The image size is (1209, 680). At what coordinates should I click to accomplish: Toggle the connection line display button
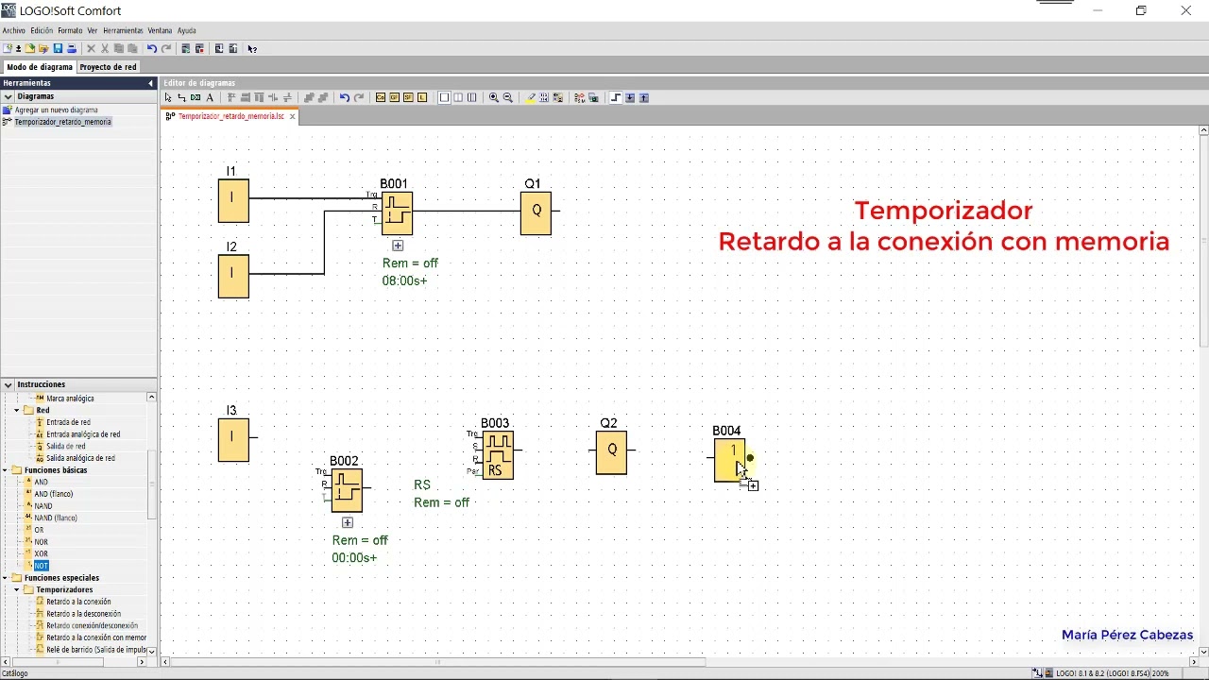[x=614, y=97]
